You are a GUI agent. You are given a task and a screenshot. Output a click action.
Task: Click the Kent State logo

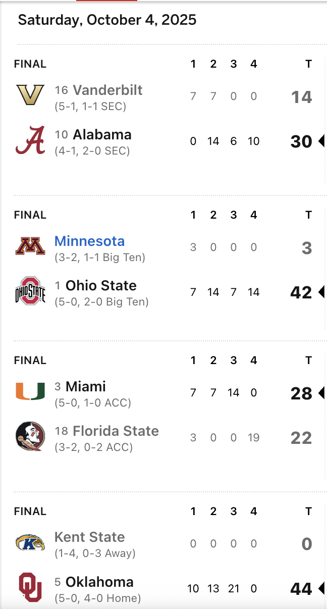30,543
